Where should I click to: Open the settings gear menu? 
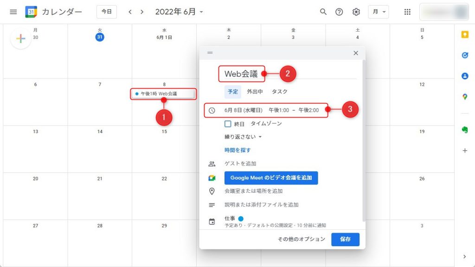(x=356, y=12)
